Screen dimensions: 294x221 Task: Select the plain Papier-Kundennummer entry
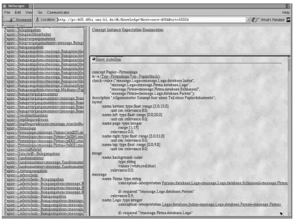[x=24, y=158]
